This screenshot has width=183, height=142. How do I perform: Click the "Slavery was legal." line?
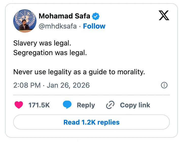(x=42, y=43)
